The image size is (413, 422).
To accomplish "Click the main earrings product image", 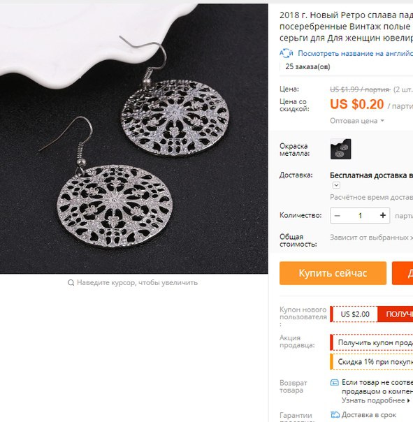I will click(x=133, y=138).
